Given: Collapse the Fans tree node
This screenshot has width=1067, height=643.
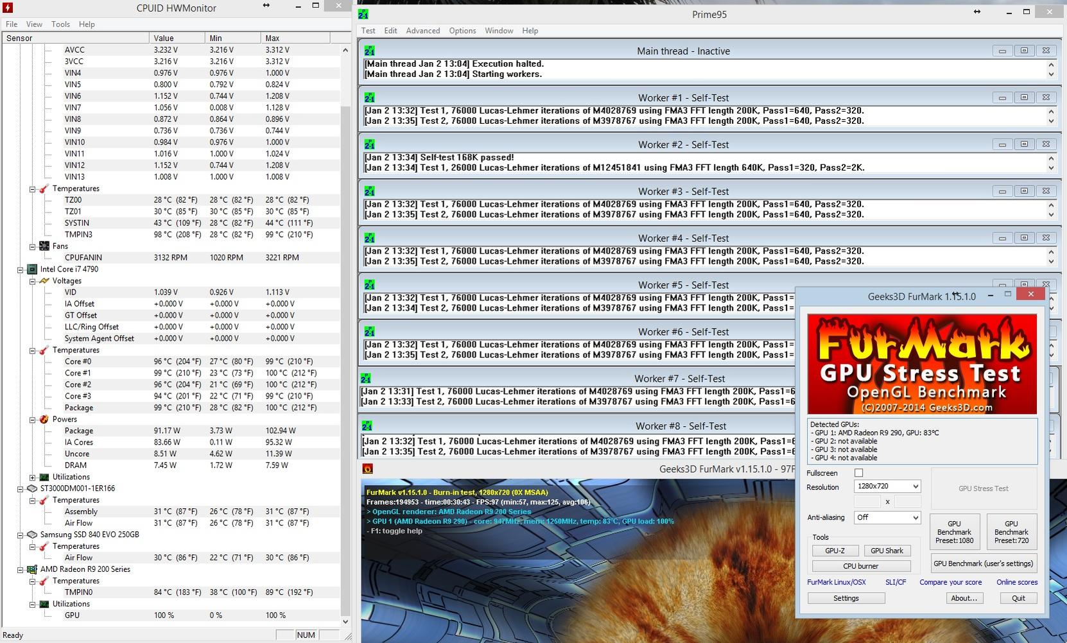Looking at the screenshot, I should 32,246.
